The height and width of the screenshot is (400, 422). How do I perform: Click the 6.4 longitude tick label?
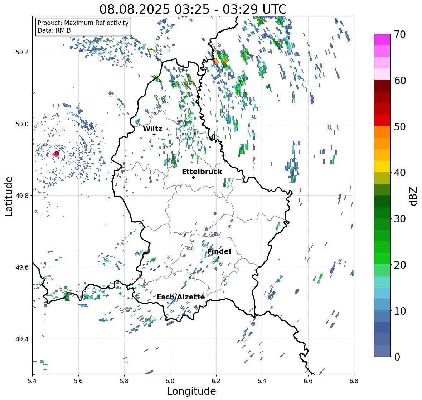tap(262, 381)
